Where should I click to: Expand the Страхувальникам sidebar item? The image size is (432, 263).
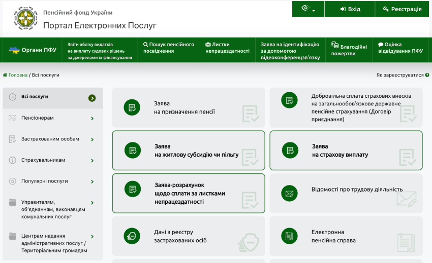tap(92, 161)
